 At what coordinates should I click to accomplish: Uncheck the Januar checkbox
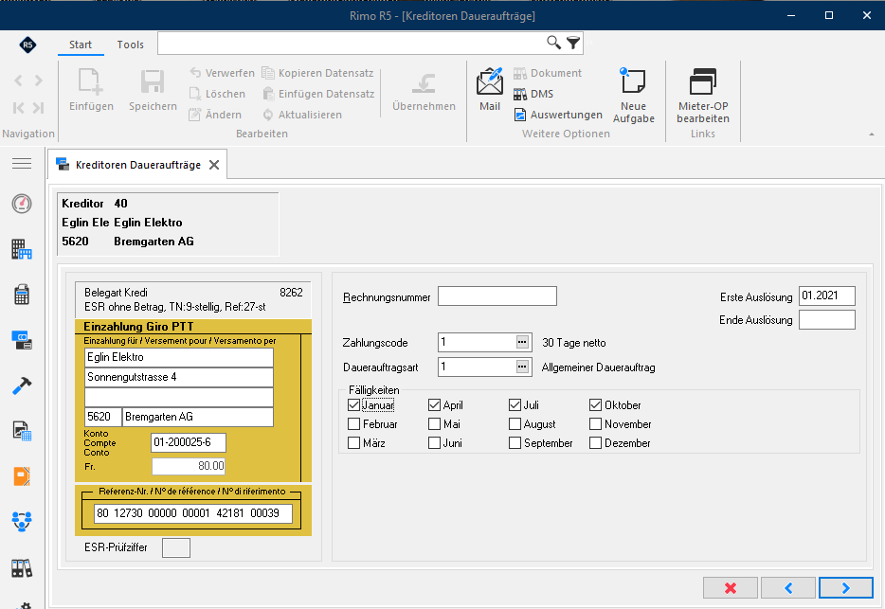point(353,405)
